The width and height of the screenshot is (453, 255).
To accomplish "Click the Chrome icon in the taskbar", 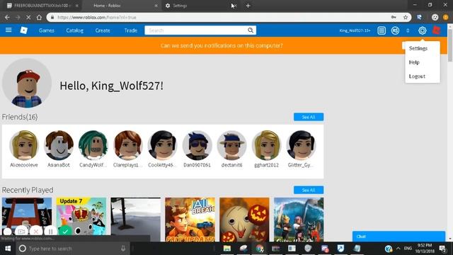I will pos(260,249).
